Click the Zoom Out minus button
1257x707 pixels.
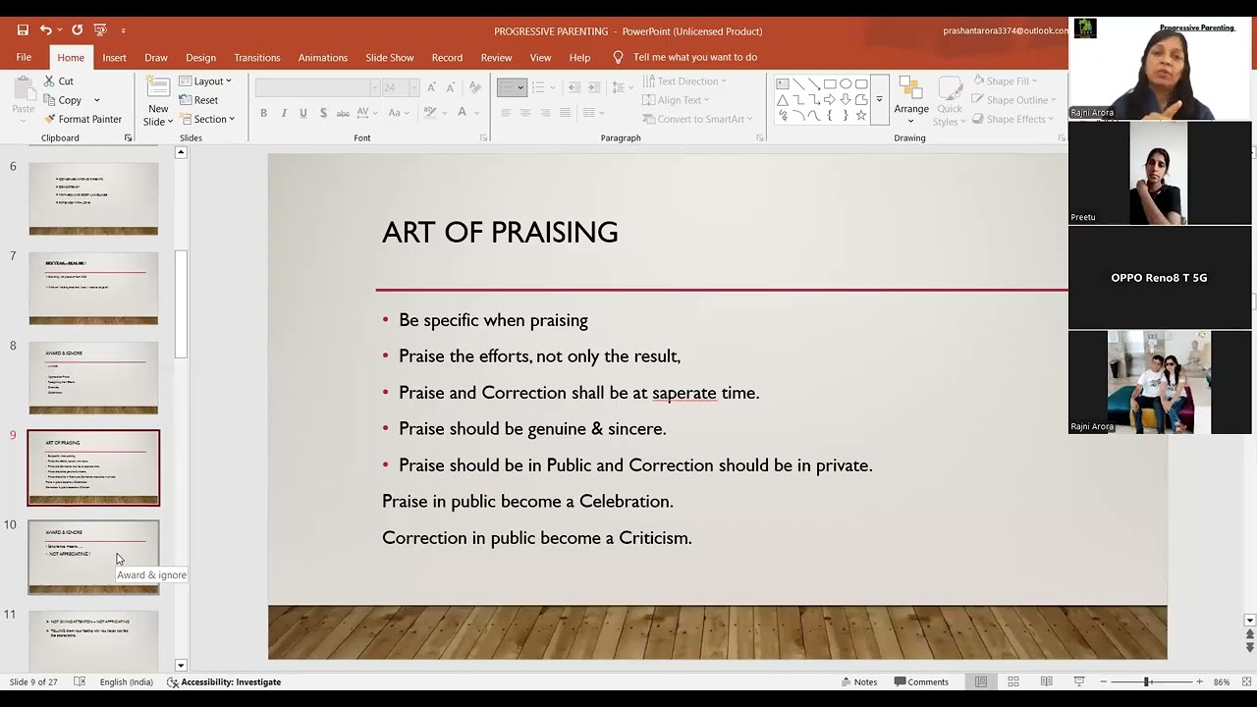point(1104,681)
